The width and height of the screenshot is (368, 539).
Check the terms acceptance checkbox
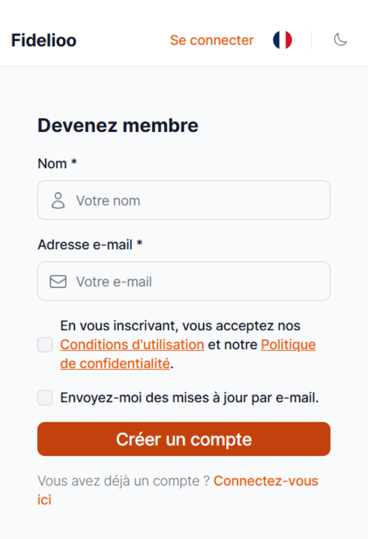click(x=45, y=345)
